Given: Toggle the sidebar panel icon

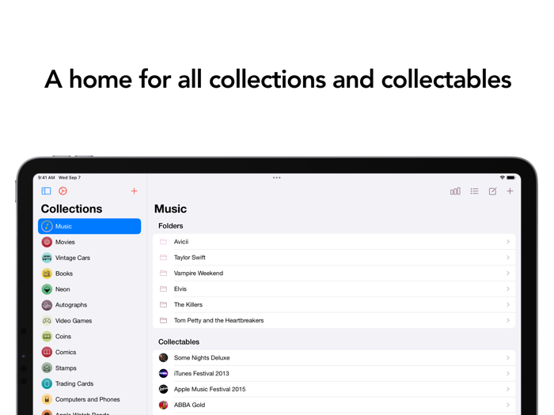Looking at the screenshot, I should point(46,191).
